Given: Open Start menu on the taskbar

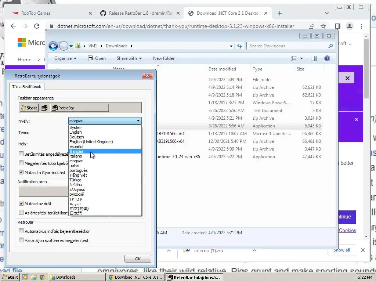Looking at the screenshot, I should click(10, 277).
